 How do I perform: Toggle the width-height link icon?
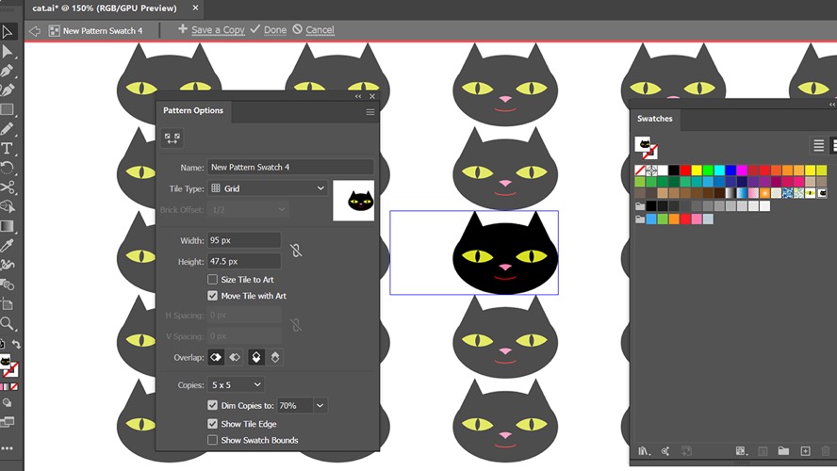(x=296, y=251)
